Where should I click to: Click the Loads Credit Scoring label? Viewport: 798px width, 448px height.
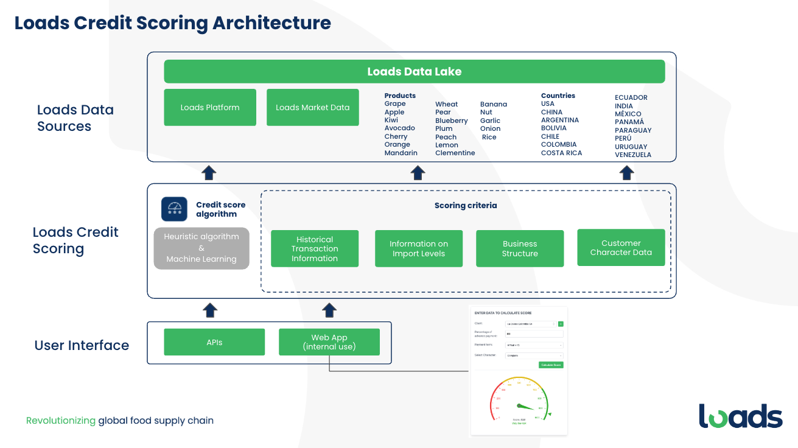point(75,240)
